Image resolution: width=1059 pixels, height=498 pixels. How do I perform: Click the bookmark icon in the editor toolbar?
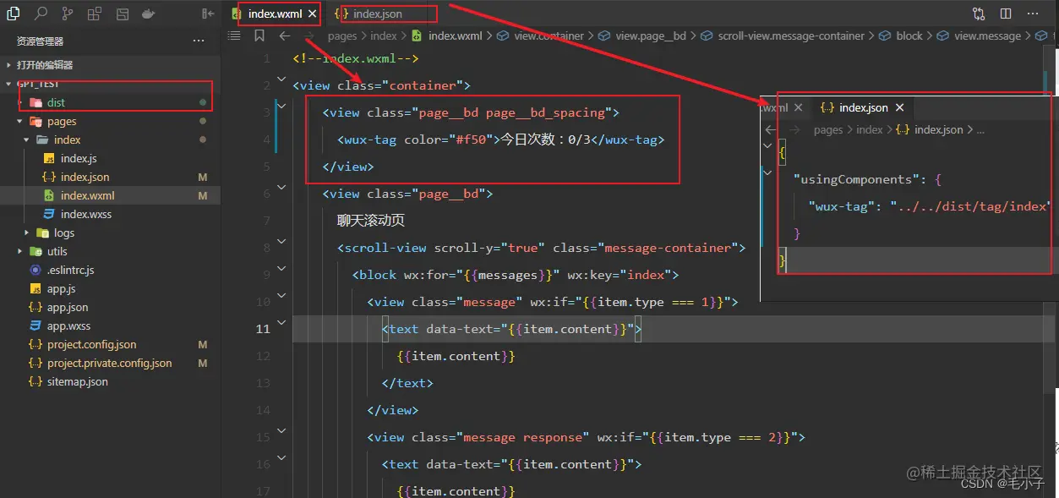(259, 36)
